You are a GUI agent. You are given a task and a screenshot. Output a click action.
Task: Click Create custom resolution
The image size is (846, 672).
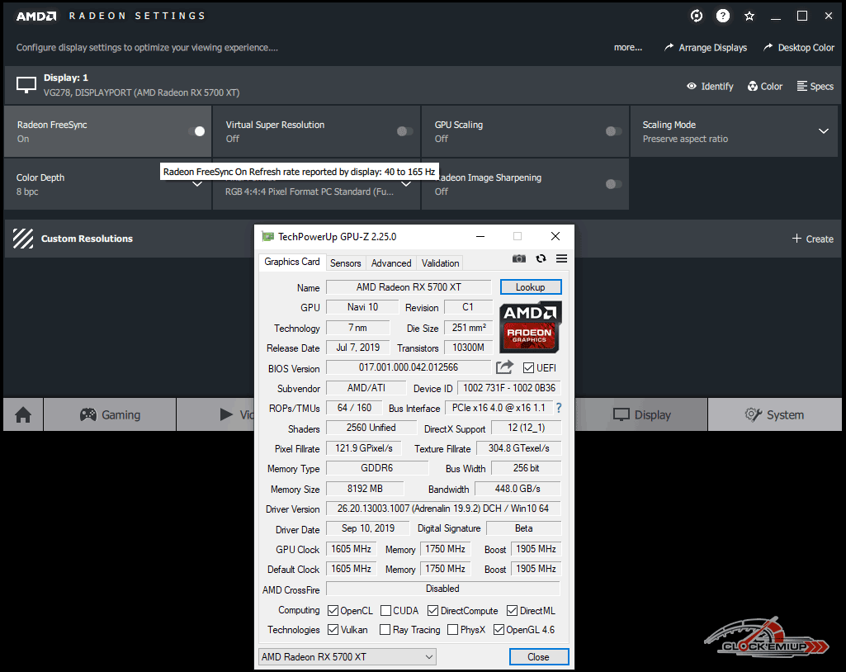812,239
